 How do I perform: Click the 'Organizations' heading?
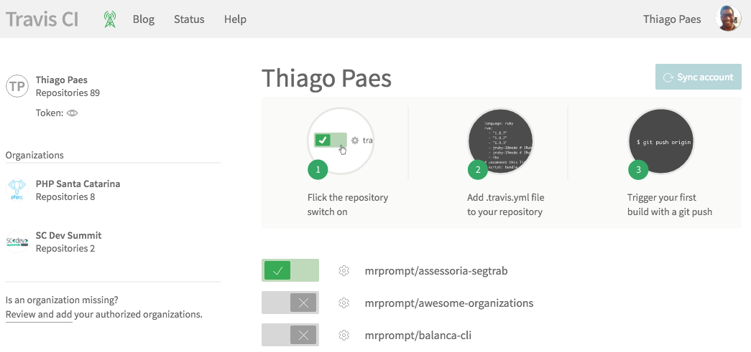pos(34,156)
